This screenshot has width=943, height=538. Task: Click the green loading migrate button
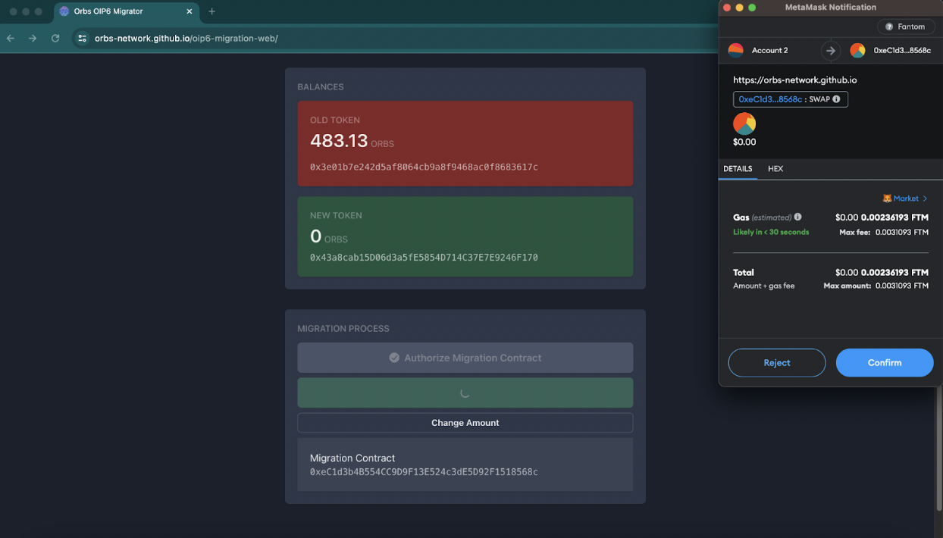[465, 393]
